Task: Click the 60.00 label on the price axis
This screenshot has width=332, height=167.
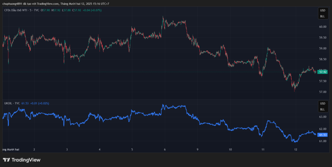Action: coord(322,27)
